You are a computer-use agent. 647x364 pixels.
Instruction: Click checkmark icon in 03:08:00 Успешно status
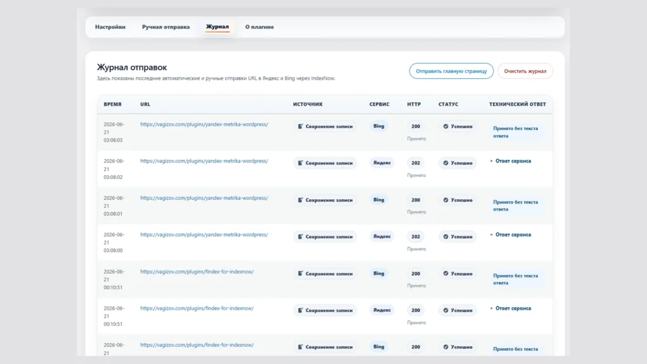pos(445,236)
